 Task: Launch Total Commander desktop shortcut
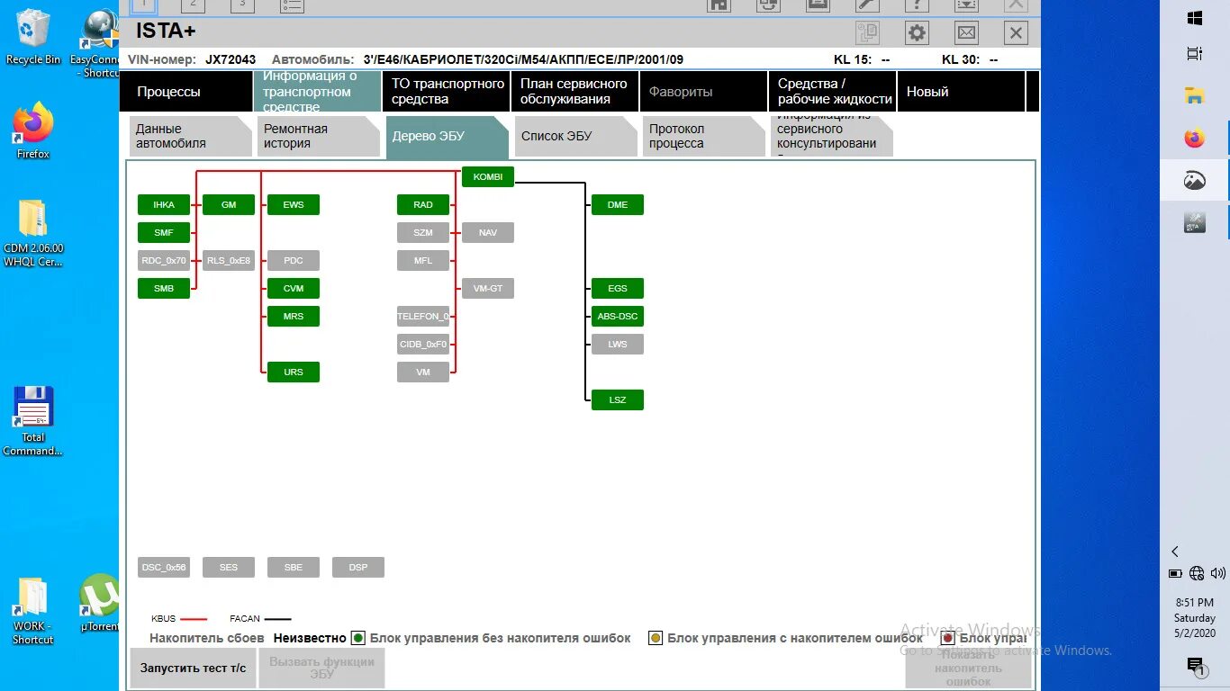click(33, 421)
